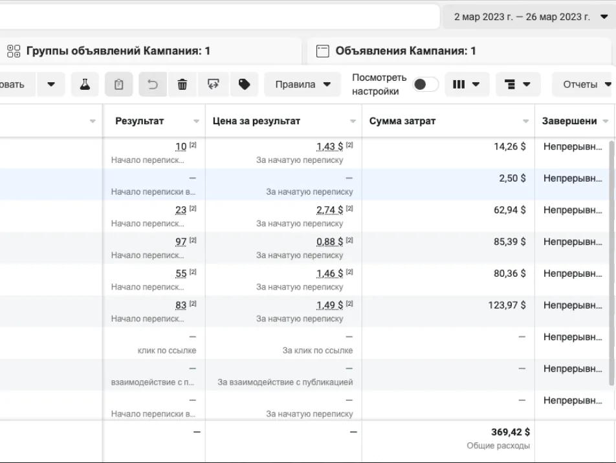Sort by Сумма затрат column header

coord(402,121)
